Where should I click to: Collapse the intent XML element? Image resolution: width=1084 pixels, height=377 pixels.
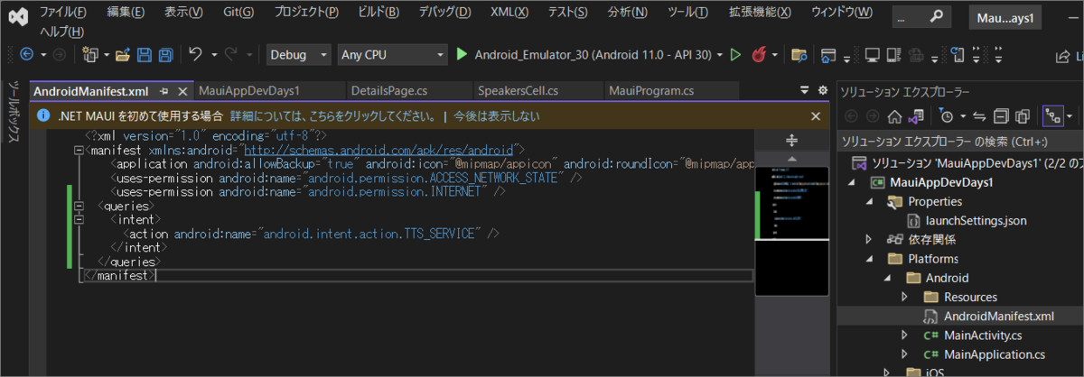tap(79, 219)
